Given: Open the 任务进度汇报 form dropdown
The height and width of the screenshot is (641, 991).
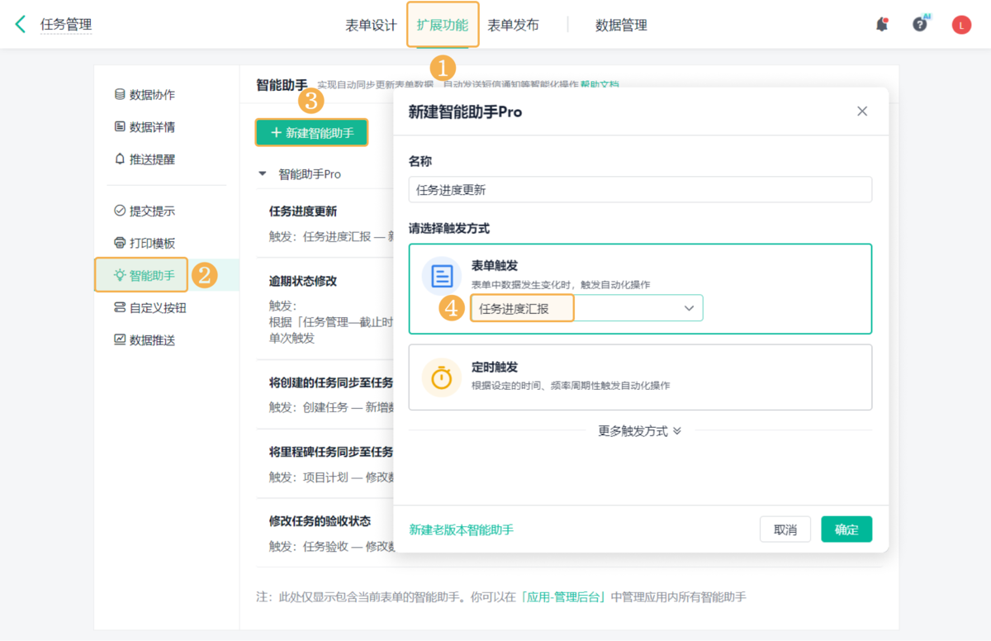Looking at the screenshot, I should pos(586,308).
